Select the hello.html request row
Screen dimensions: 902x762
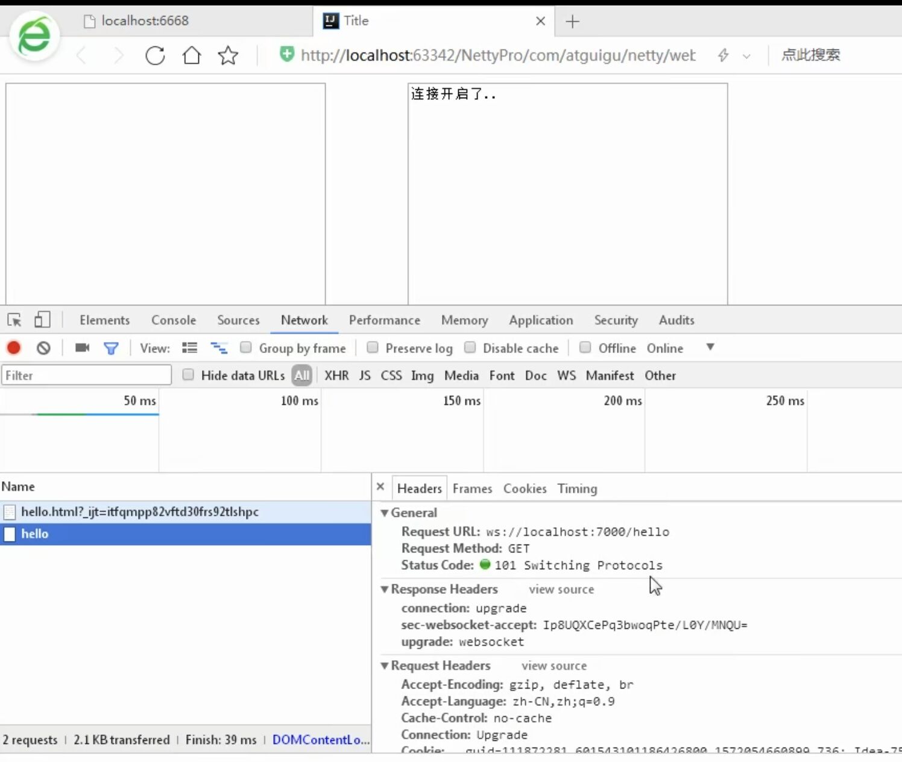186,512
